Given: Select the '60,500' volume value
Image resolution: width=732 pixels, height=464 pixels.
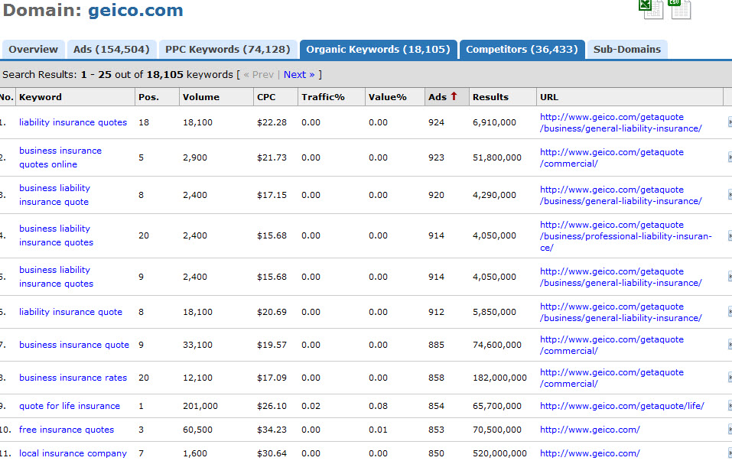Looking at the screenshot, I should pyautogui.click(x=197, y=430).
